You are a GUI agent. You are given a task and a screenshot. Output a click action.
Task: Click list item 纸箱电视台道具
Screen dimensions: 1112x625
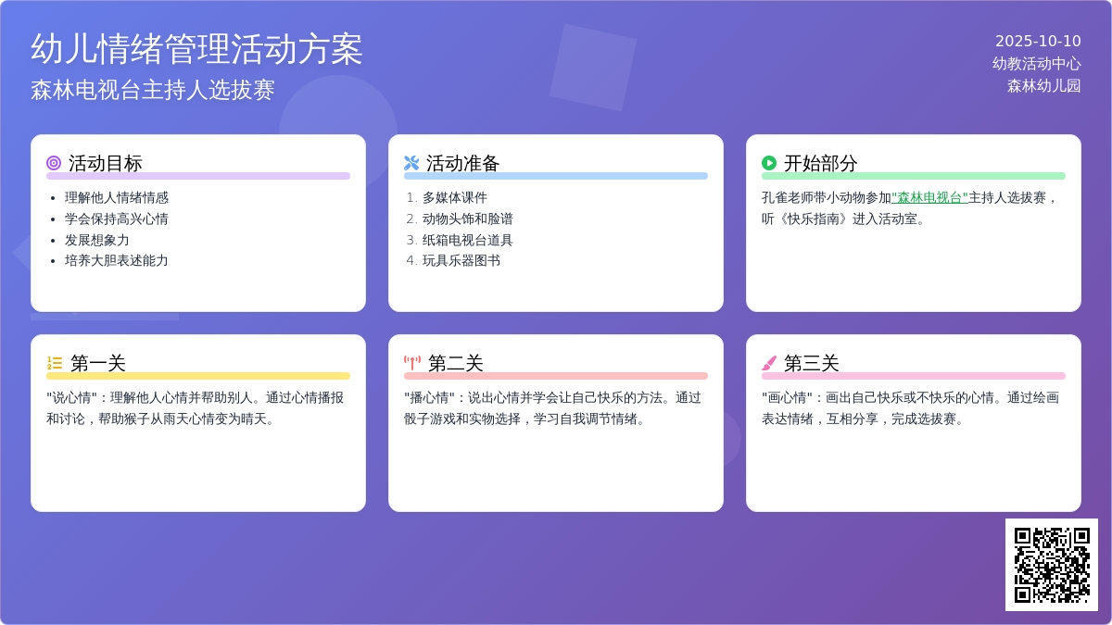pyautogui.click(x=468, y=240)
